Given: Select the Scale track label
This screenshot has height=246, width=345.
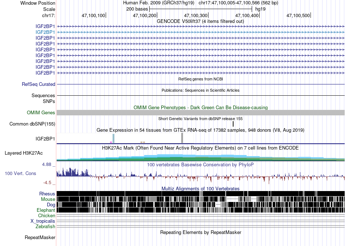Looking at the screenshot, I should (x=49, y=9).
